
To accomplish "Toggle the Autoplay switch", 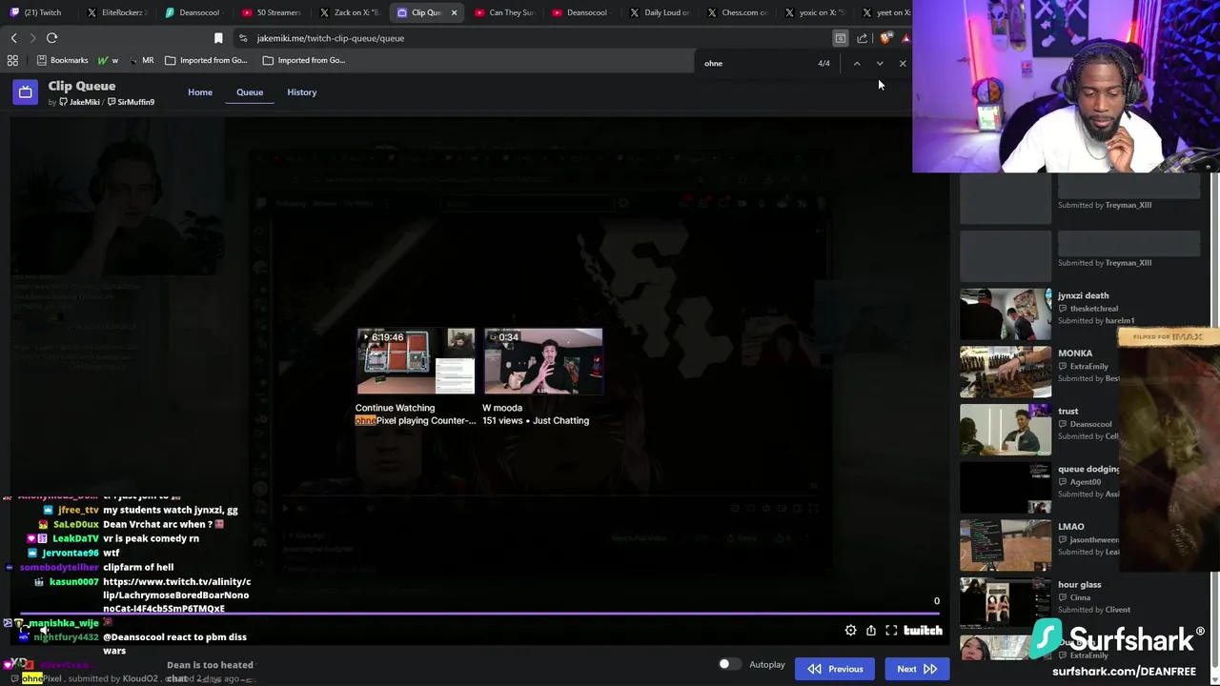I will [729, 664].
